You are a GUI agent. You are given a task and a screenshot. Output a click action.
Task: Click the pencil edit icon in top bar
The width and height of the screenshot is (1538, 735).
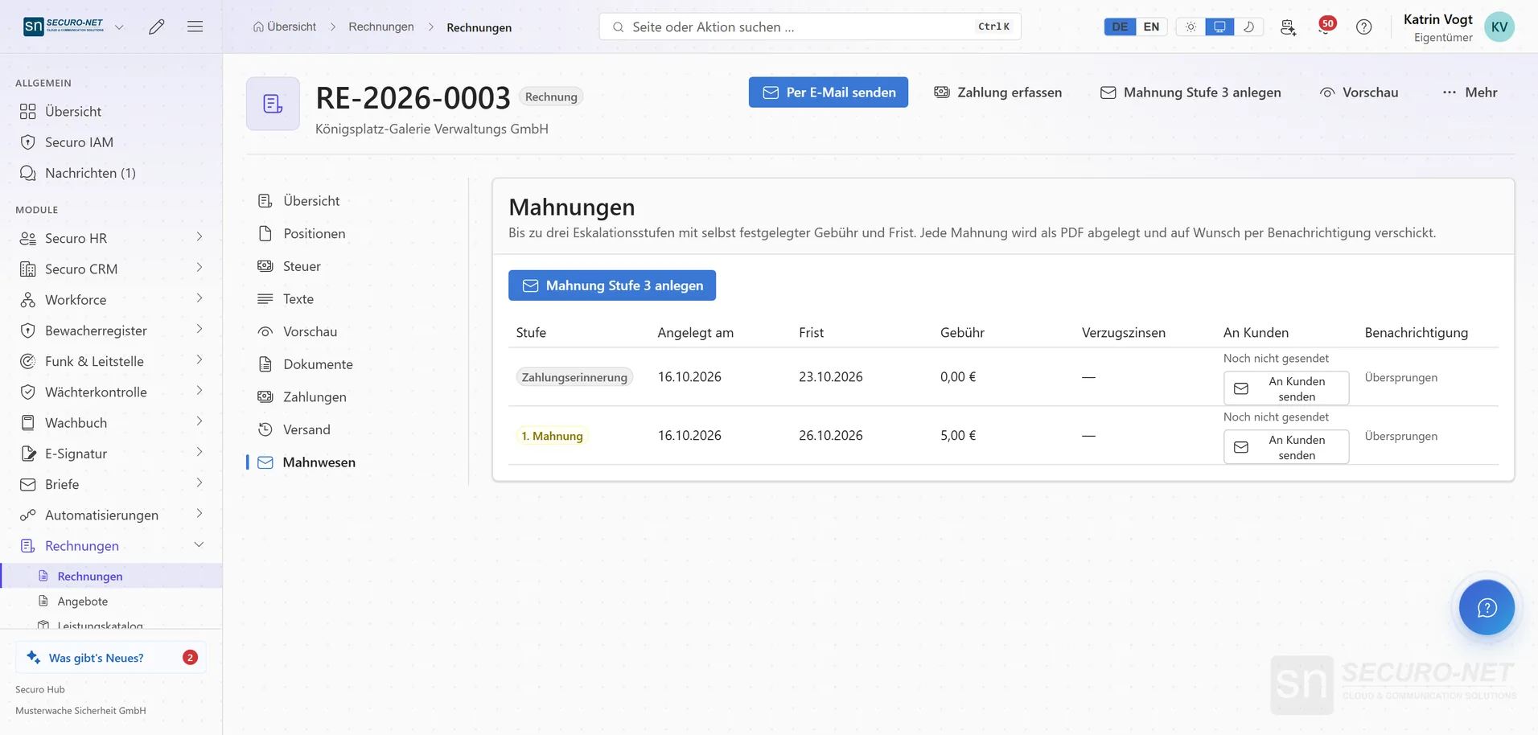(157, 27)
